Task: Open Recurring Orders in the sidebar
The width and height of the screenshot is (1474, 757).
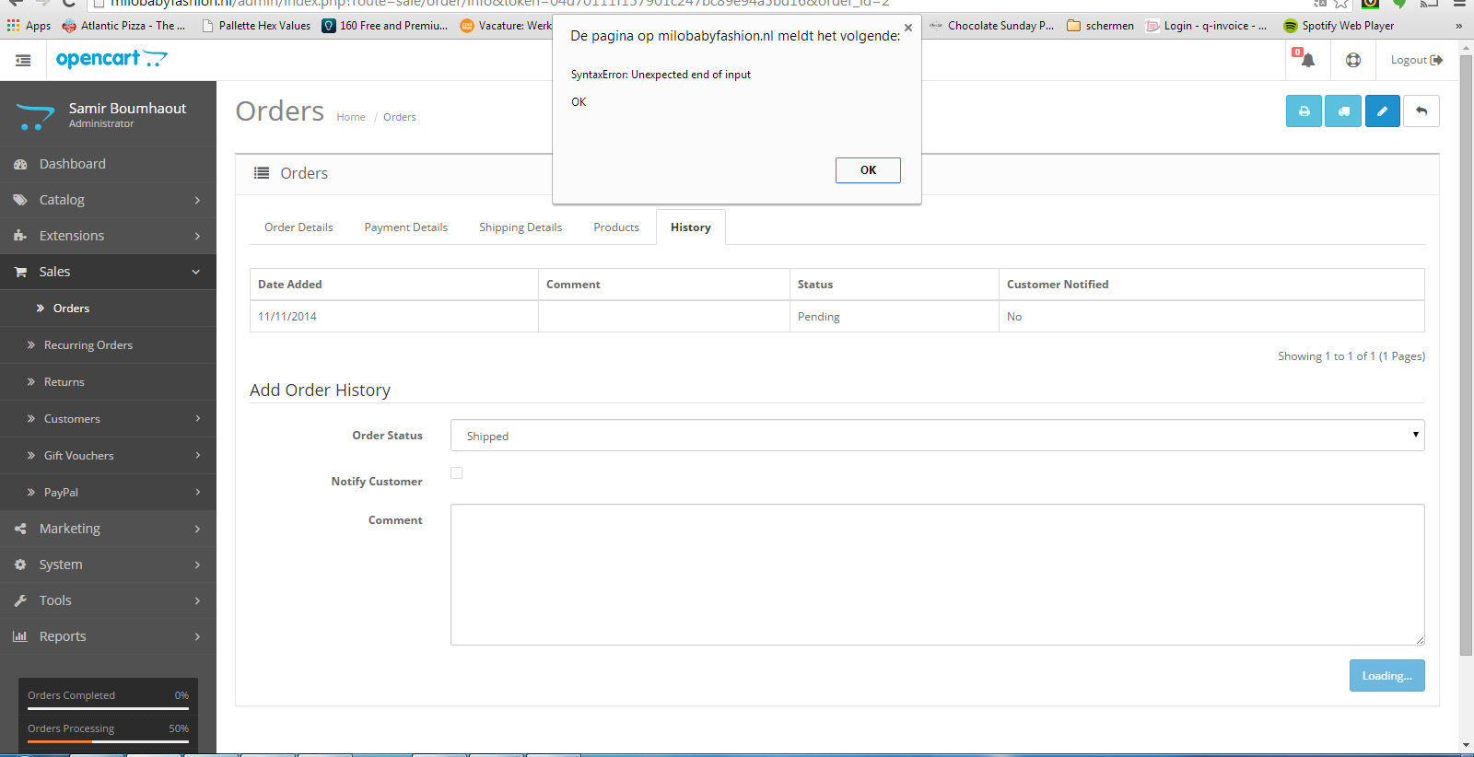Action: pos(108,345)
